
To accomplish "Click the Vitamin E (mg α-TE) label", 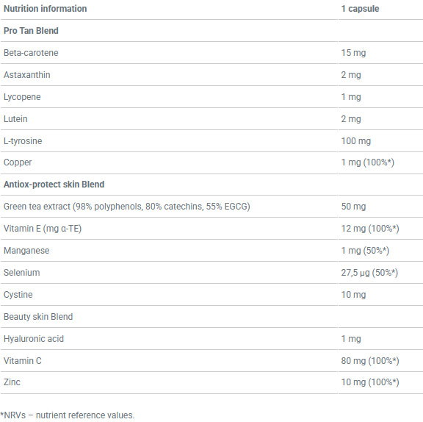I will 43,229.
